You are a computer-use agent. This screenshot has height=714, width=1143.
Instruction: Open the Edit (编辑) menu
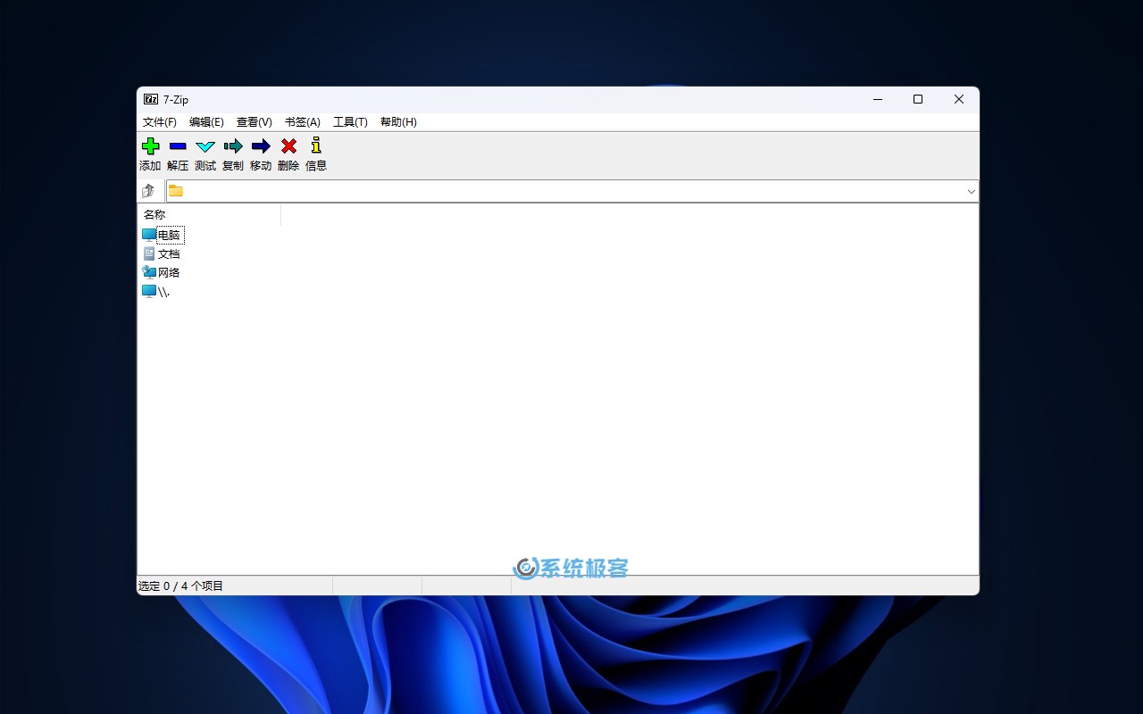(206, 122)
